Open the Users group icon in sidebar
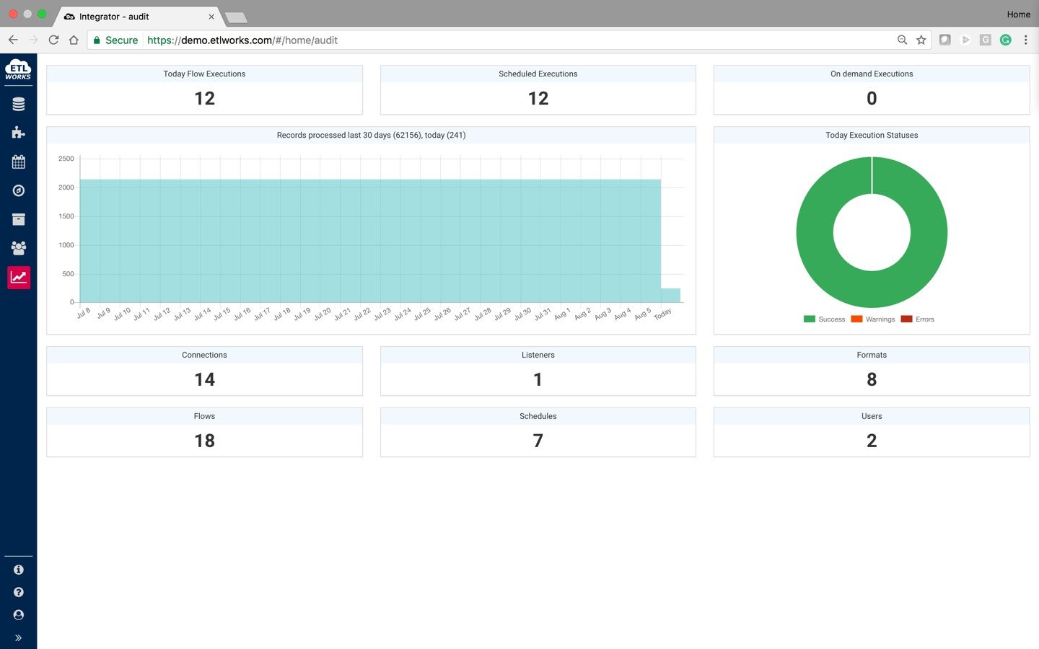 tap(19, 248)
